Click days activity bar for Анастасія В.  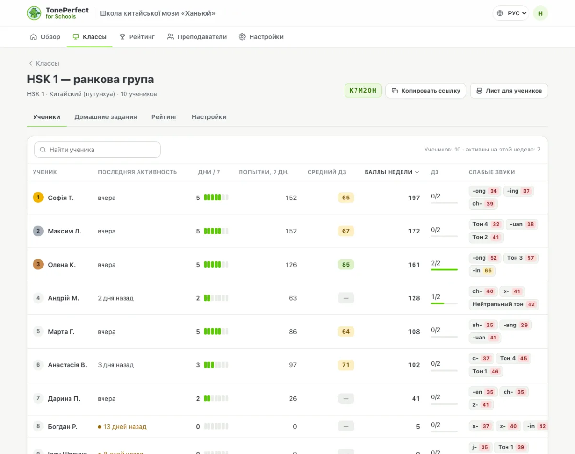point(216,365)
